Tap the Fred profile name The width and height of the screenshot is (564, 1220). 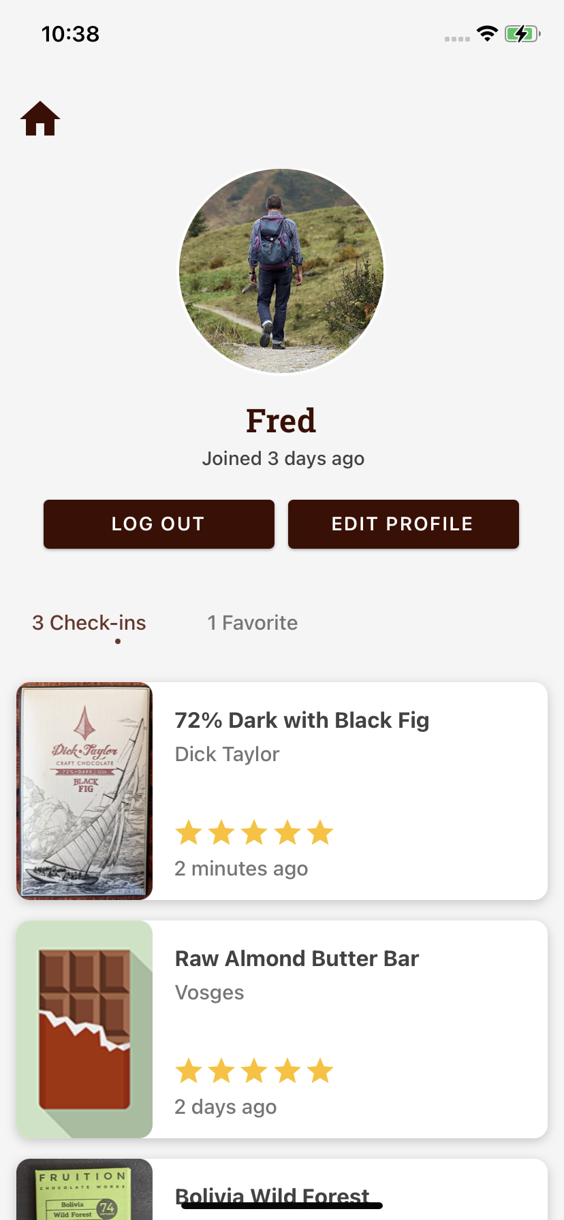(x=281, y=421)
